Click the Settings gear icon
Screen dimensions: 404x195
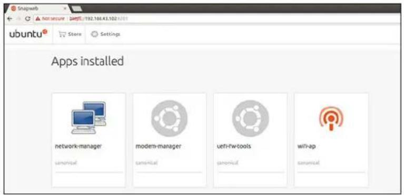click(95, 34)
